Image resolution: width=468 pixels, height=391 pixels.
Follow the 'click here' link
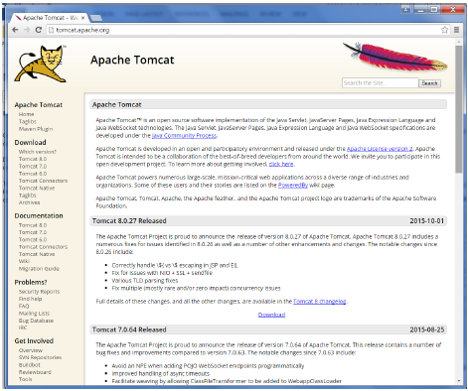pyautogui.click(x=281, y=164)
